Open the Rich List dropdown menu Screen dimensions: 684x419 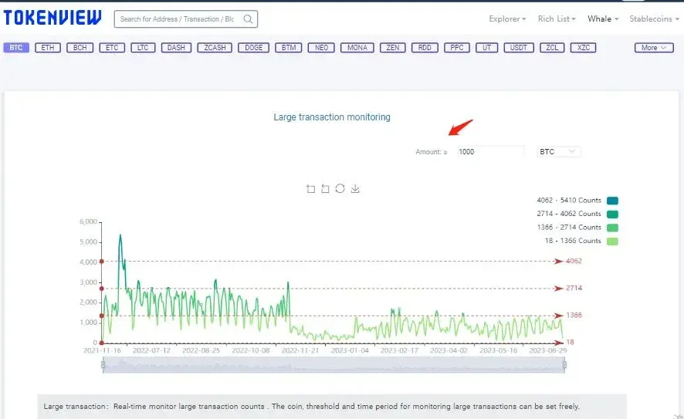click(x=557, y=19)
